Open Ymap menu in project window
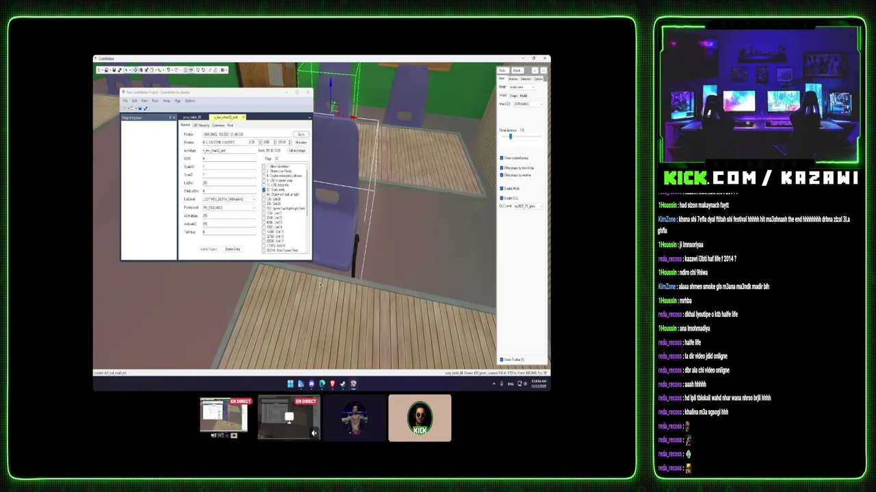This screenshot has height=492, width=876. 166,100
